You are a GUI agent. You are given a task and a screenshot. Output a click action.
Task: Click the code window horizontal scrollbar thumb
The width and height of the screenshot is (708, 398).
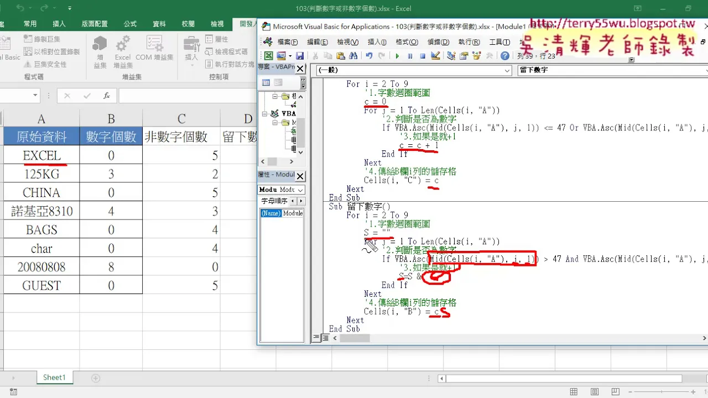coord(355,337)
